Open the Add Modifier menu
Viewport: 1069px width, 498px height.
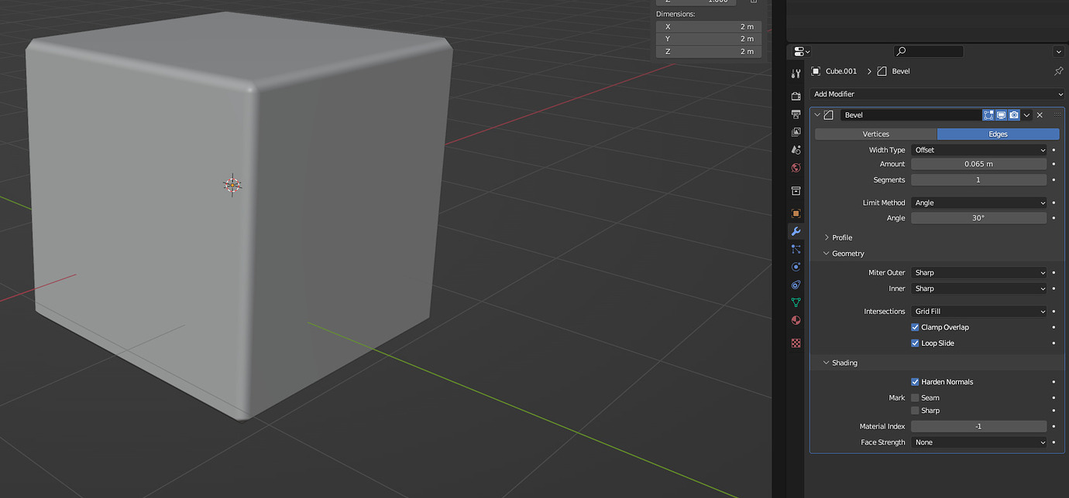(x=936, y=94)
